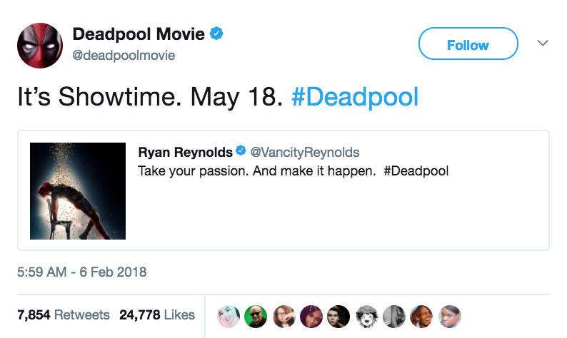Click the blue #Deadpool hashtag in the main tweet

coord(354,97)
